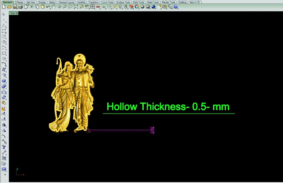Click the four-viewport layout icon
The height and width of the screenshot is (183, 283).
click(93, 7)
